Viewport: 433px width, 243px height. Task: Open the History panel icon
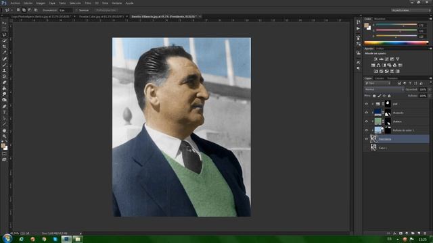click(x=359, y=22)
